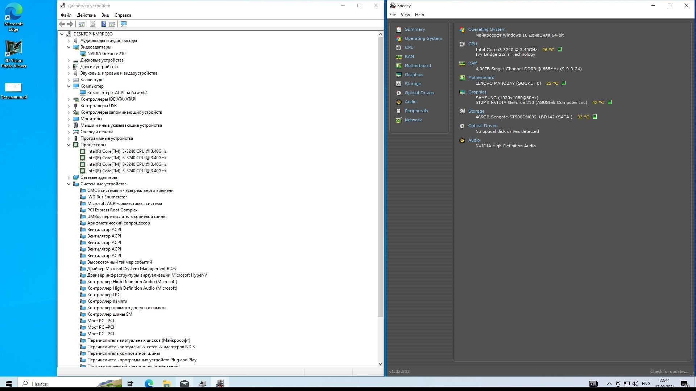The image size is (696, 391).
Task: Open File Explorer from the taskbar
Action: pyautogui.click(x=167, y=383)
